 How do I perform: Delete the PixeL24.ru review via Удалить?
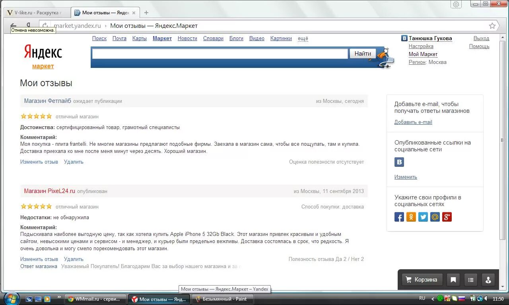(74, 259)
